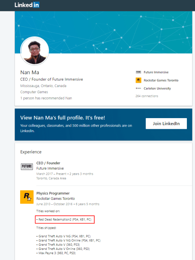Click the LinkedIn logo in header
Image resolution: width=195 pixels, height=260 pixels.
pos(27,5)
